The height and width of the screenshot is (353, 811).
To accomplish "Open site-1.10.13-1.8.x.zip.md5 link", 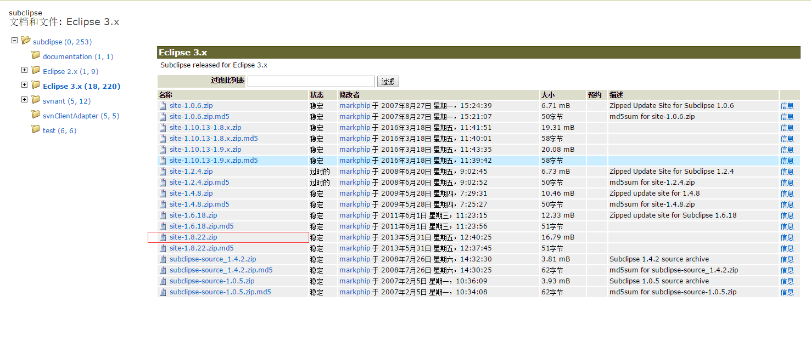I will tap(214, 138).
